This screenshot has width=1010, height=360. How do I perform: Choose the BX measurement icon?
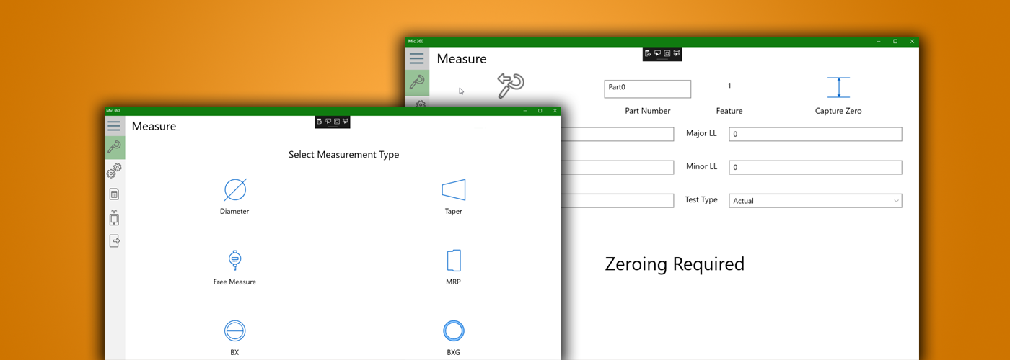234,331
